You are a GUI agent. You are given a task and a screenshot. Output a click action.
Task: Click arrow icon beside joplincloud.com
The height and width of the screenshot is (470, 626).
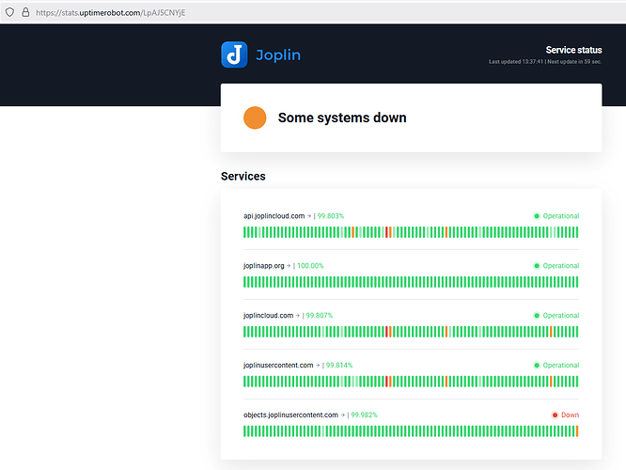tap(297, 316)
